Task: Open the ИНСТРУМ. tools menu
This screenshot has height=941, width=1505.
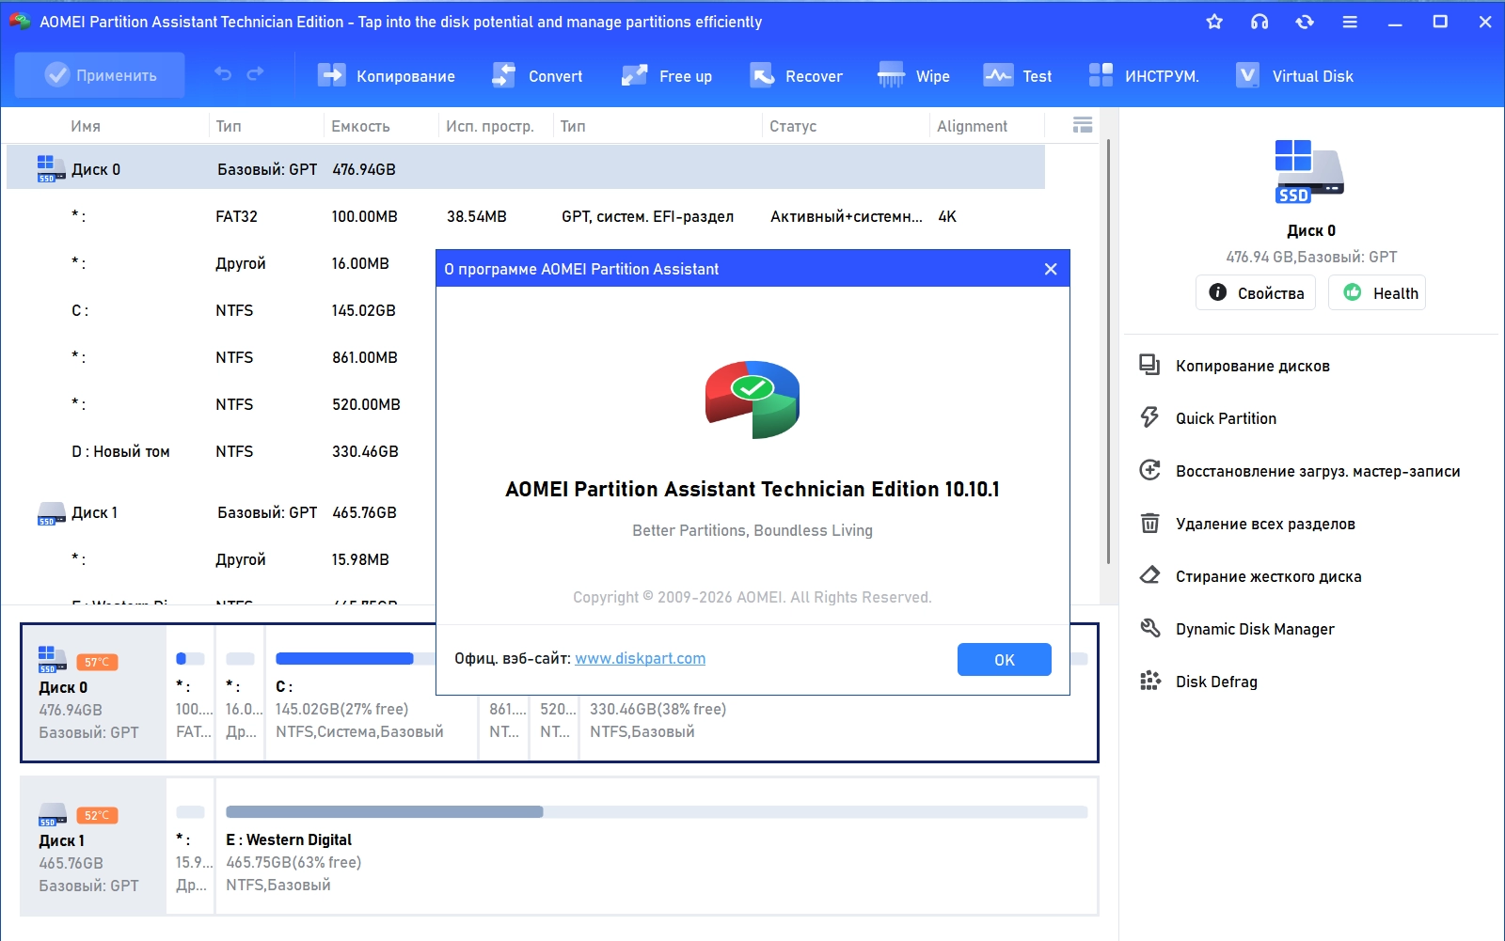Action: point(1143,76)
